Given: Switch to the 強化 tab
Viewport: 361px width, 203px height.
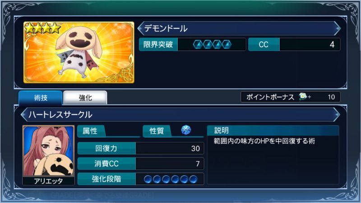Looking at the screenshot, I should [85, 97].
